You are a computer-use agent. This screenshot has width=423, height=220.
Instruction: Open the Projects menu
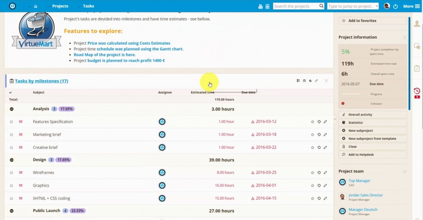pyautogui.click(x=60, y=6)
